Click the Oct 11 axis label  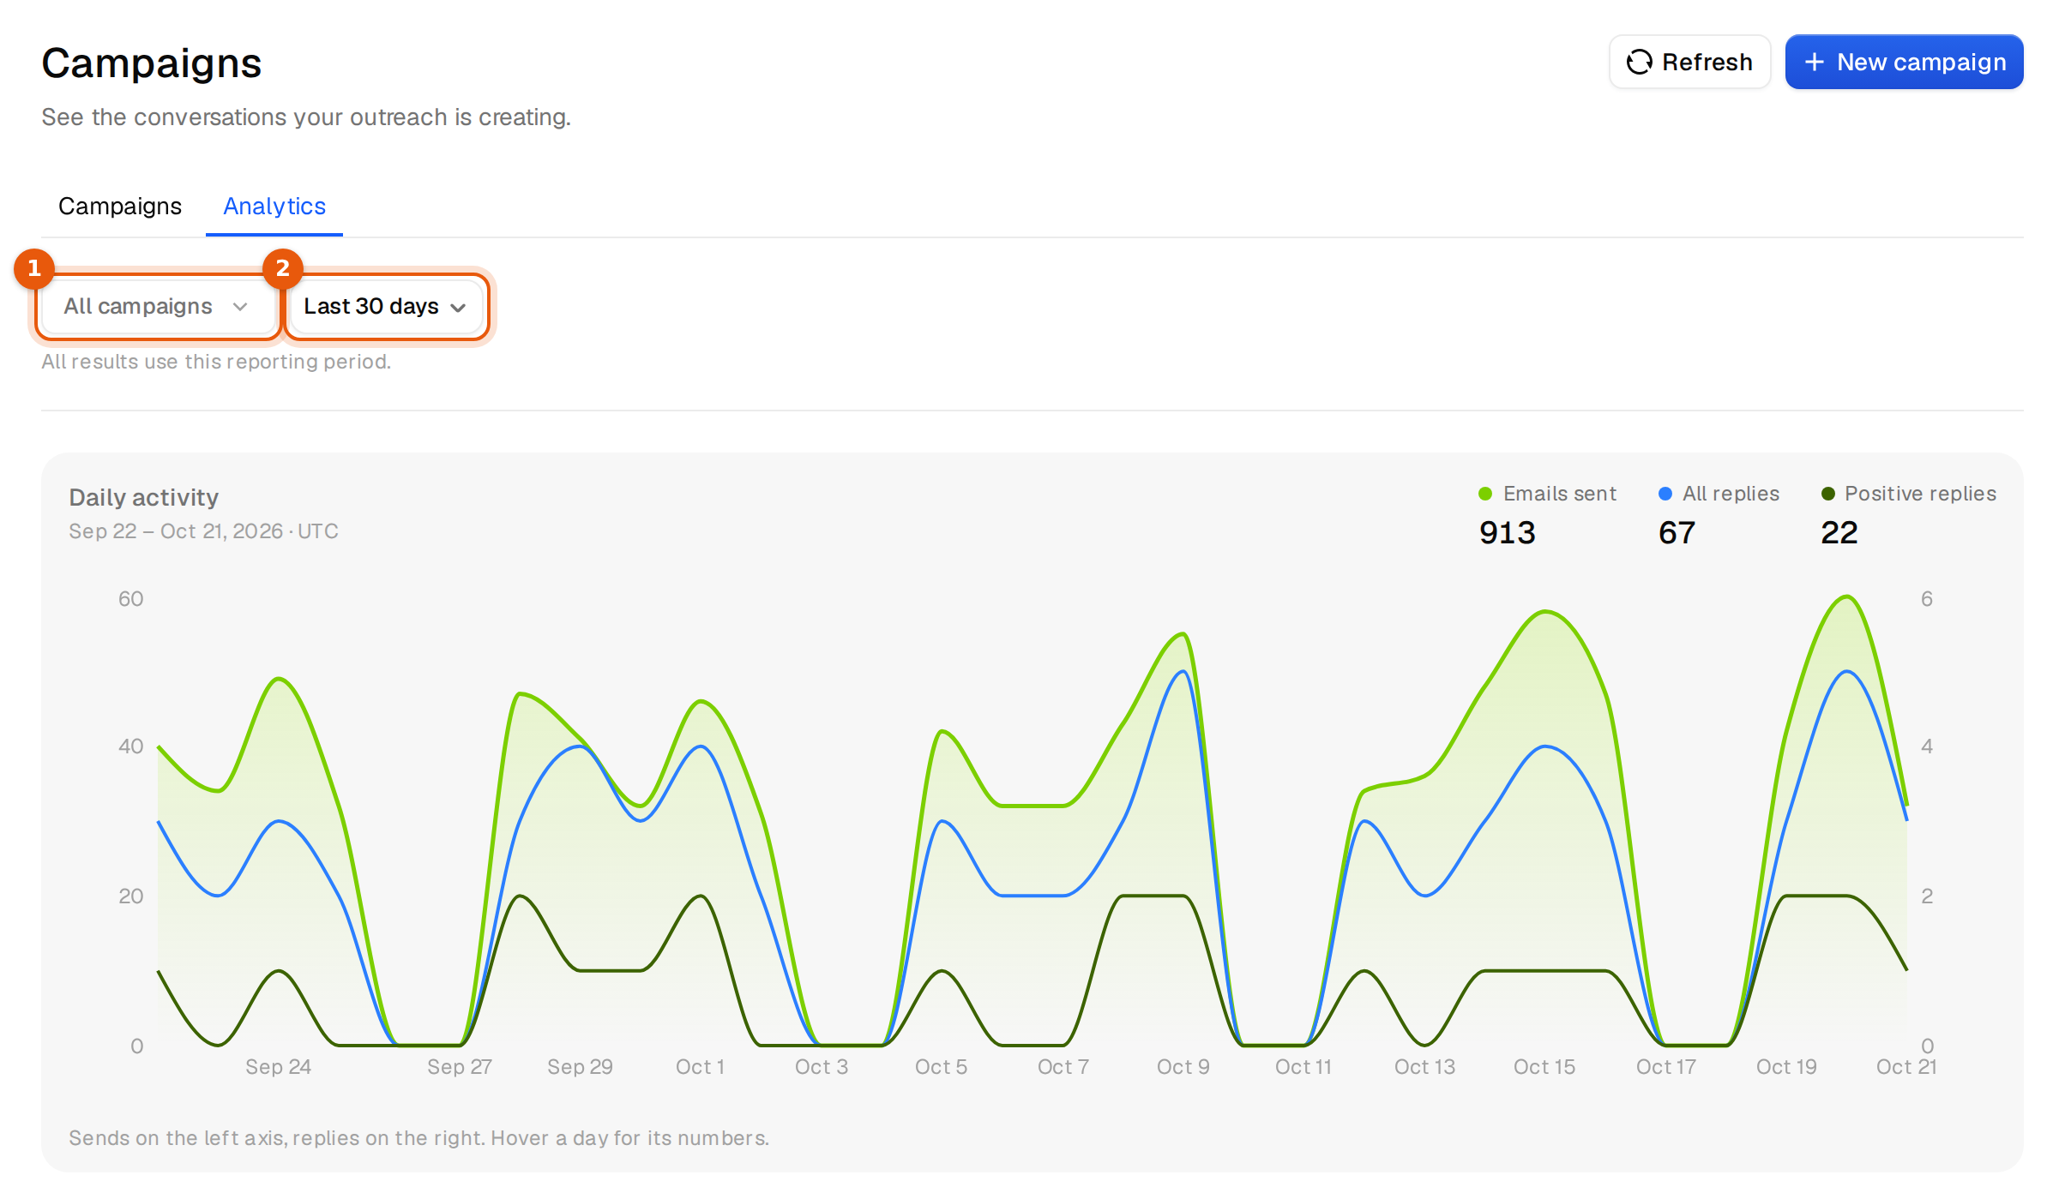coord(1303,1067)
